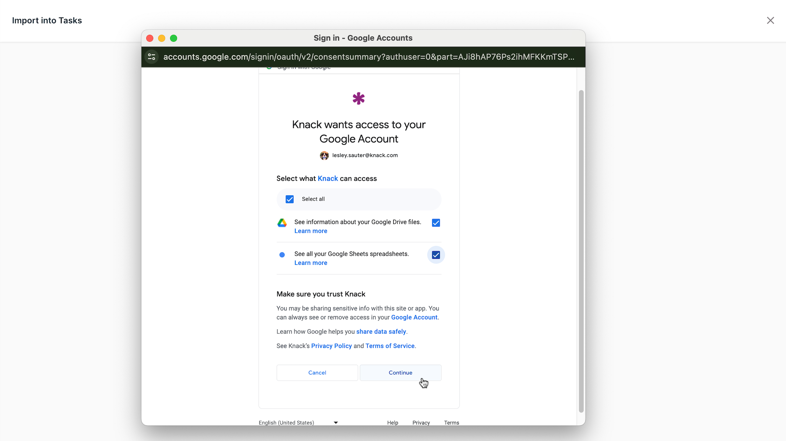
Task: Open the Google Account link
Action: (x=414, y=317)
